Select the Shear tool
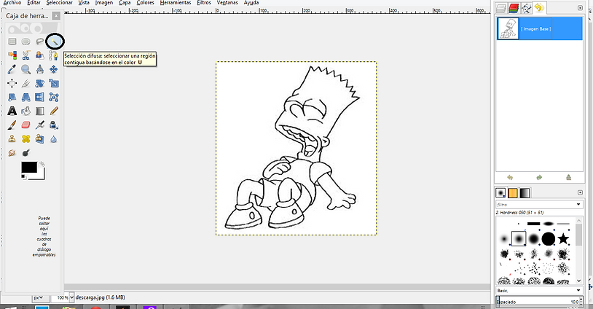The height and width of the screenshot is (309, 593). point(12,97)
